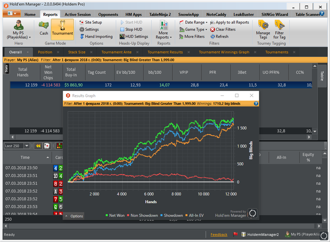This screenshot has height=242, width=330.
Task: Open the SitNGo Wizard tab
Action: click(275, 14)
